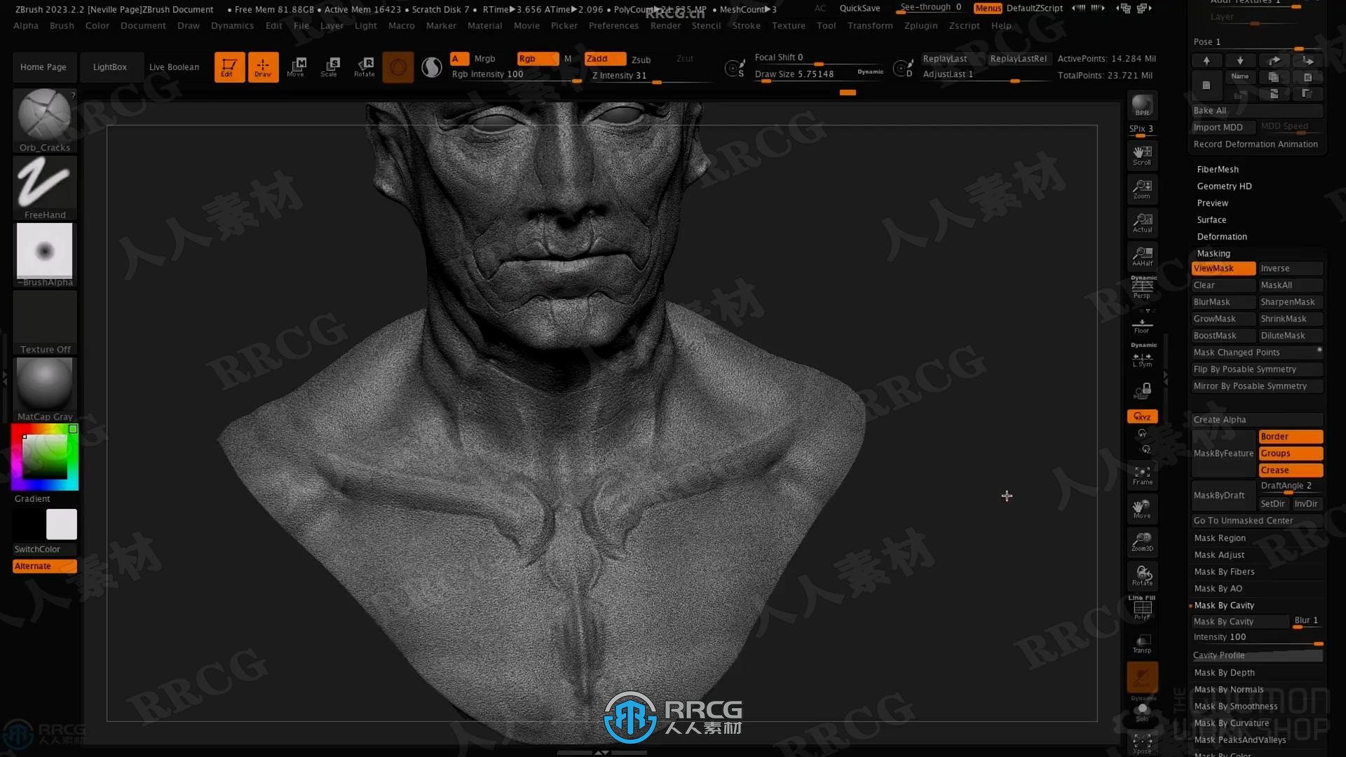Toggle Solo mode icon
Screen dimensions: 1346x757
coord(1142,711)
